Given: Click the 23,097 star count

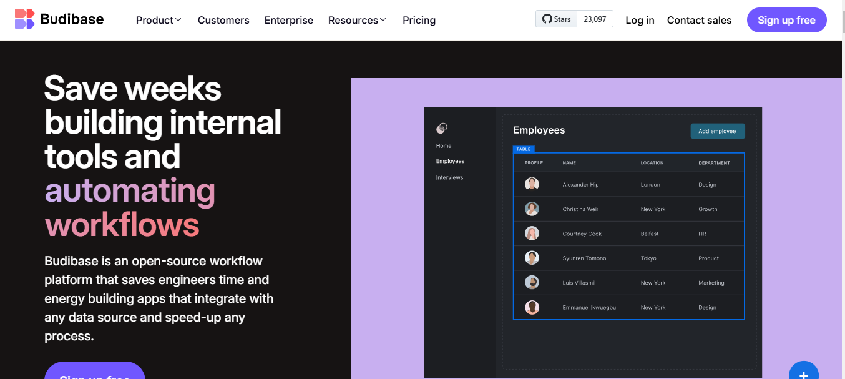Looking at the screenshot, I should (x=595, y=19).
